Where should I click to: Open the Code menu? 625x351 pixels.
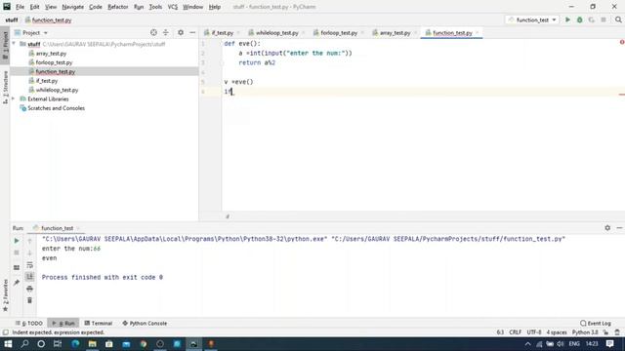[96, 7]
